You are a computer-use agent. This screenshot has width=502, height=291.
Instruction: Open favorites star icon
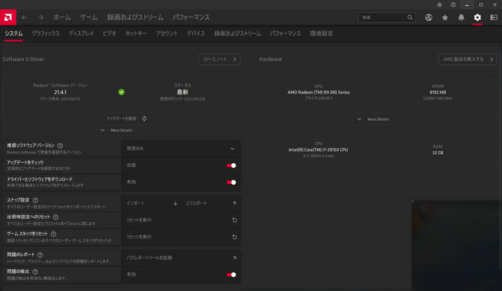coord(445,18)
